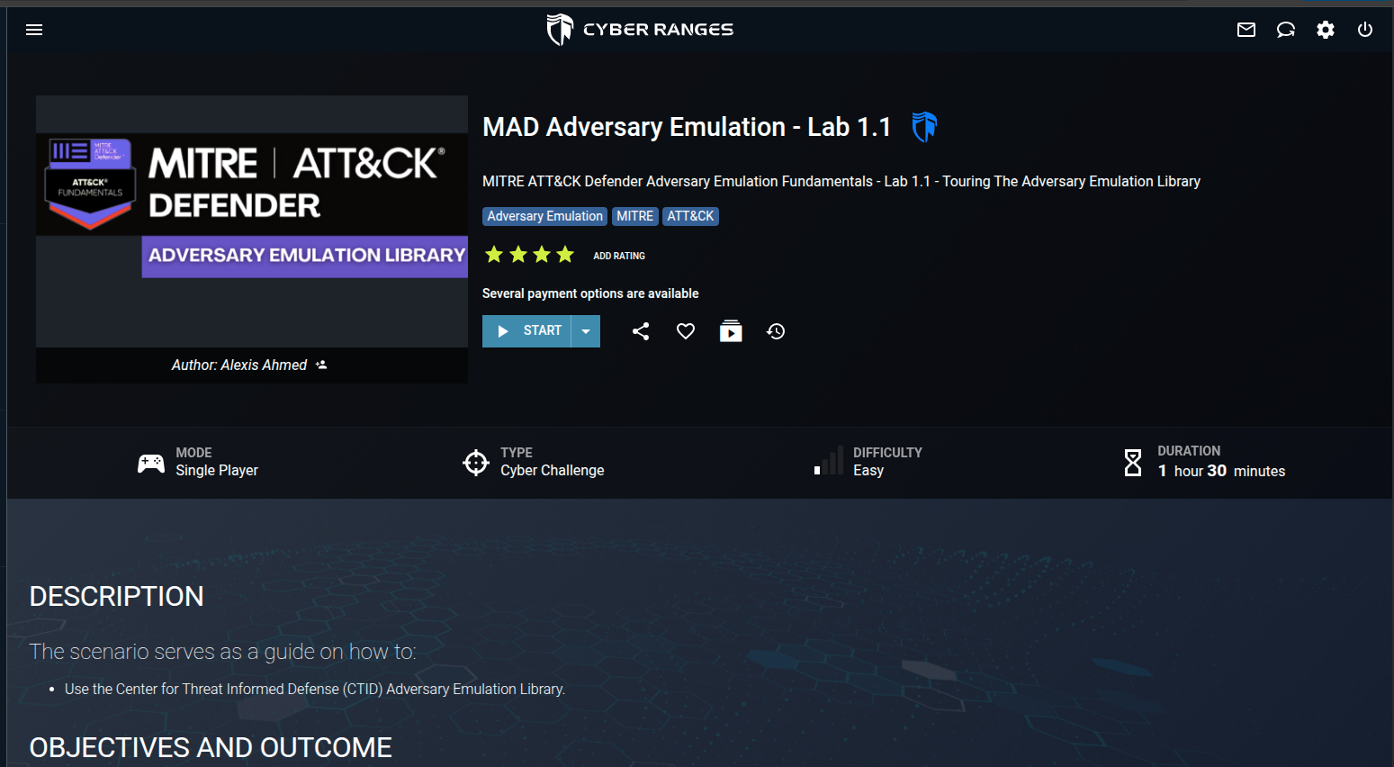The height and width of the screenshot is (767, 1394).
Task: Open the chat support icon
Action: (1286, 30)
